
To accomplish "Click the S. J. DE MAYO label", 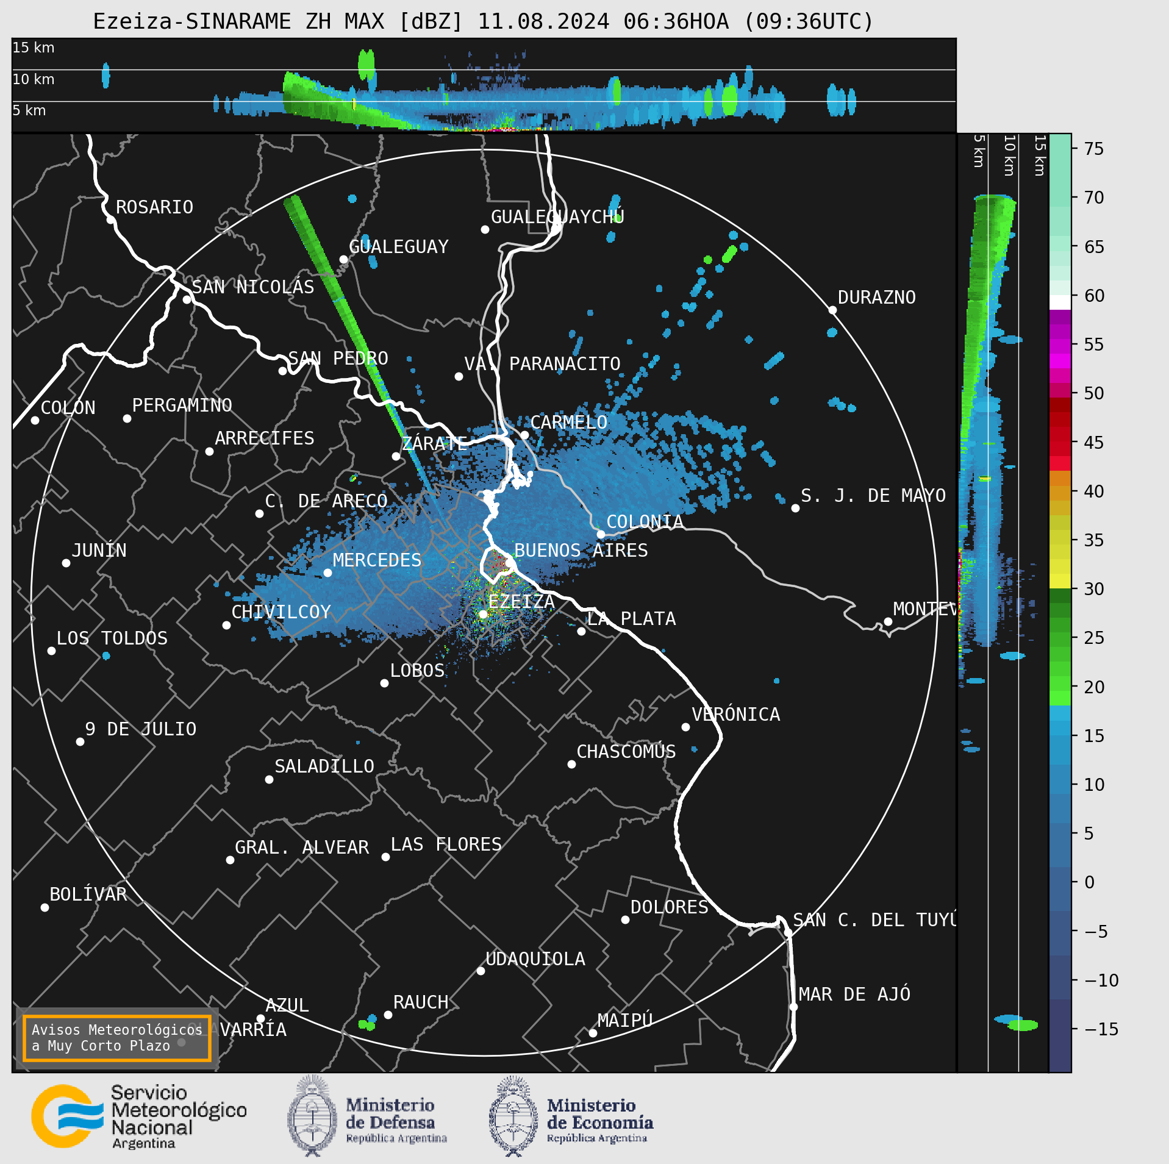I will (x=873, y=496).
